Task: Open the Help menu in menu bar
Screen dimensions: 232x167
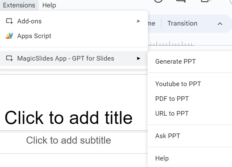Action: (x=49, y=5)
